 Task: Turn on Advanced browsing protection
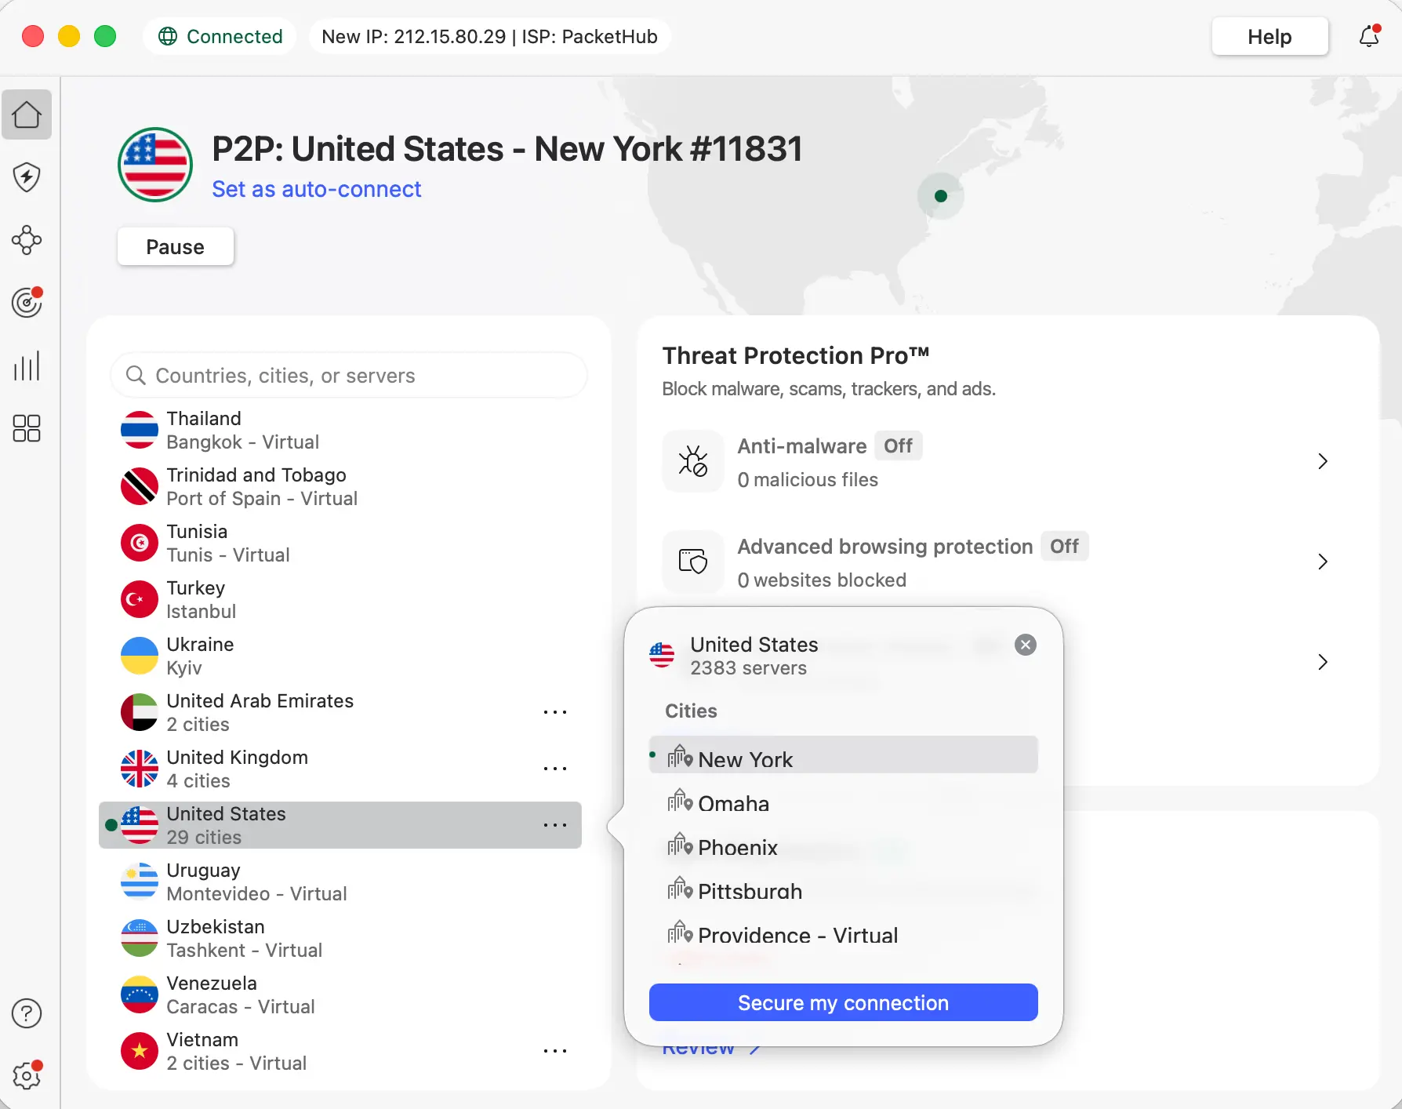tap(1065, 546)
